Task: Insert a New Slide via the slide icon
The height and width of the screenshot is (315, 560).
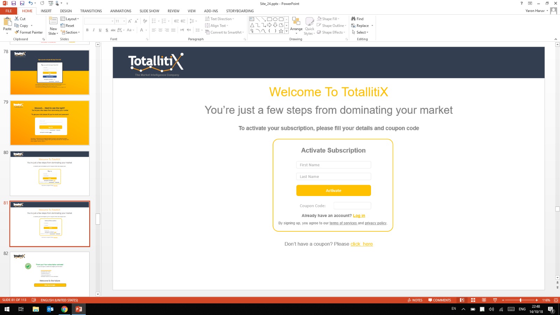Action: point(53,21)
